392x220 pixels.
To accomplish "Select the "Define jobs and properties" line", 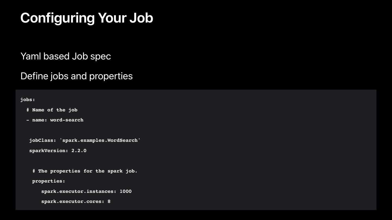I will tap(76, 76).
